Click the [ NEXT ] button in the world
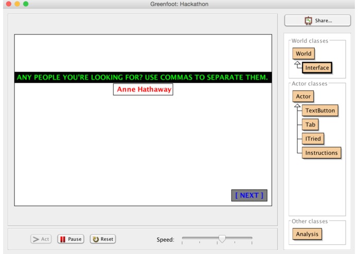The width and height of the screenshot is (358, 254). [249, 195]
